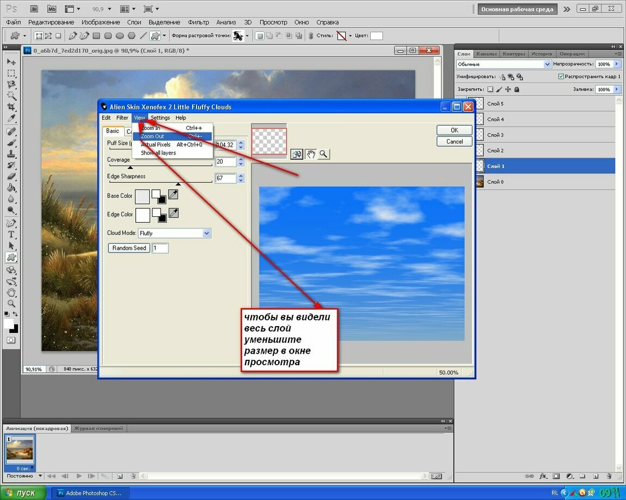Image resolution: width=626 pixels, height=500 pixels.
Task: Enable Fill pixels mode in options bar
Action: 58,36
